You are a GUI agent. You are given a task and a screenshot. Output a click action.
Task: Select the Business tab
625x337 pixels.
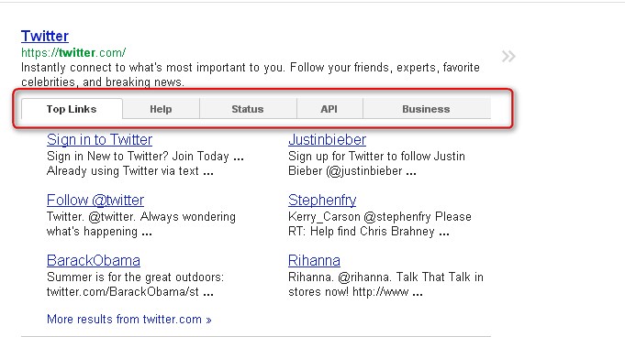tap(427, 109)
